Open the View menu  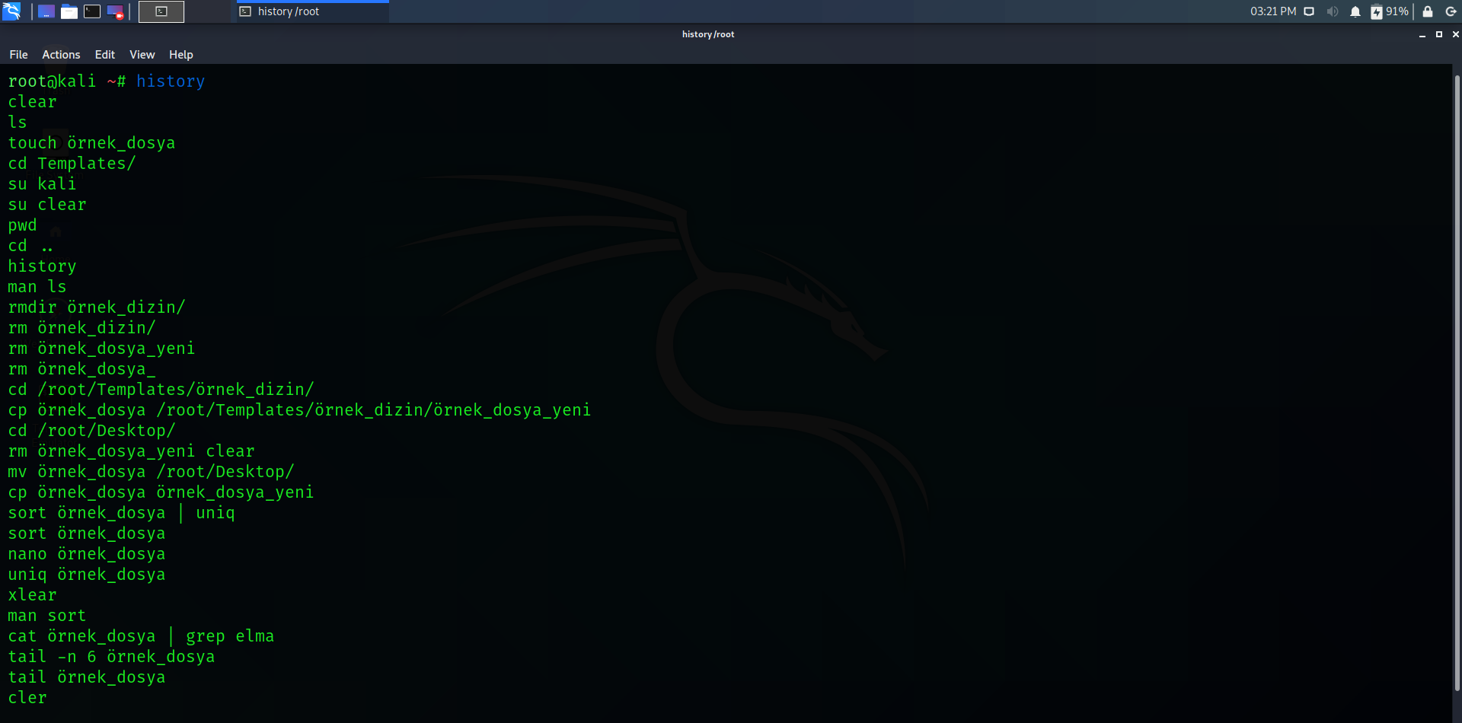coord(142,55)
